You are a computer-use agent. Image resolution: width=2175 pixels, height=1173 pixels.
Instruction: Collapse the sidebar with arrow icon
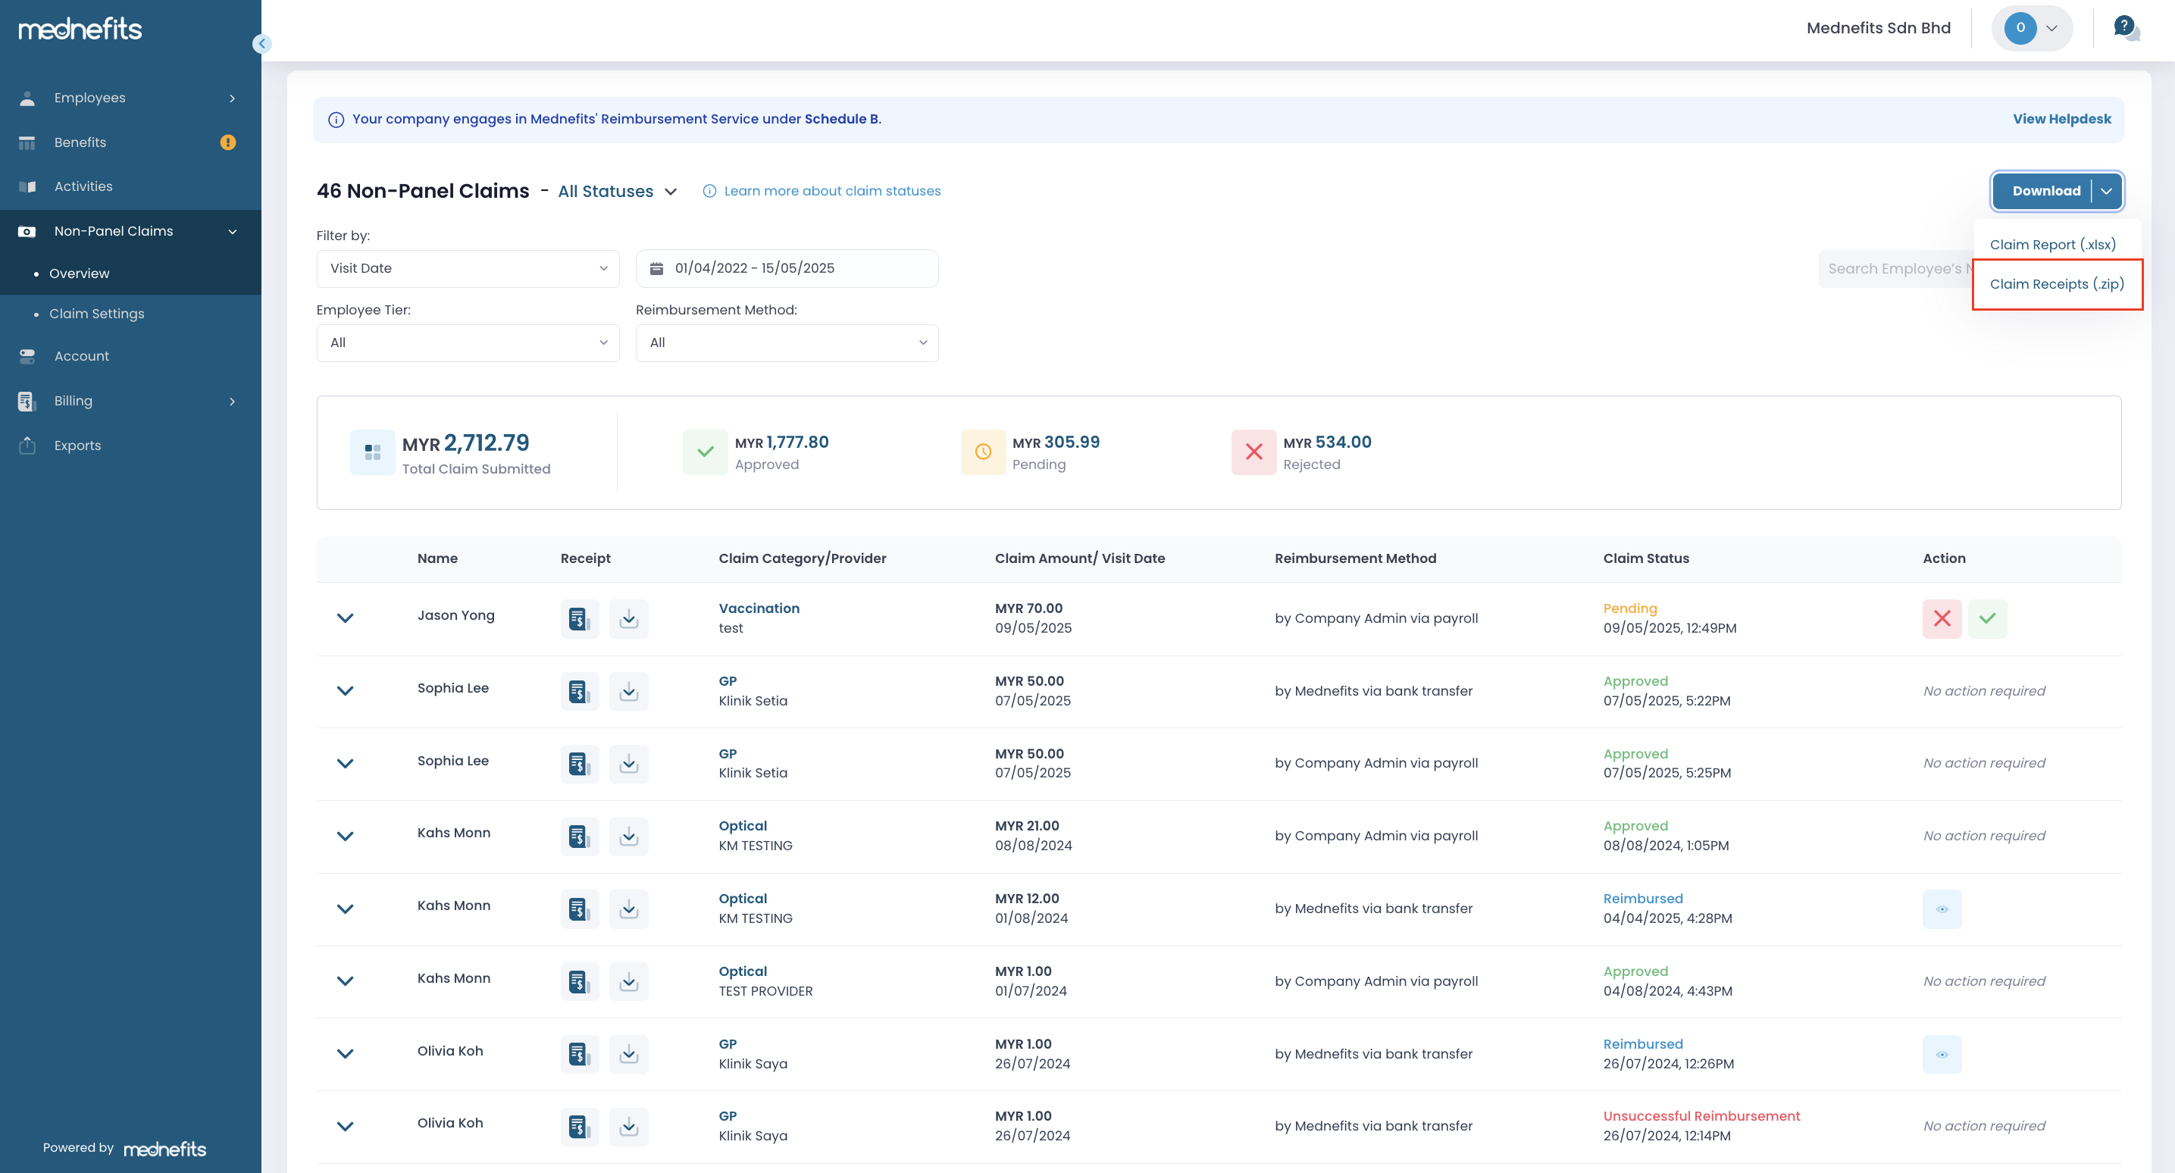(261, 44)
